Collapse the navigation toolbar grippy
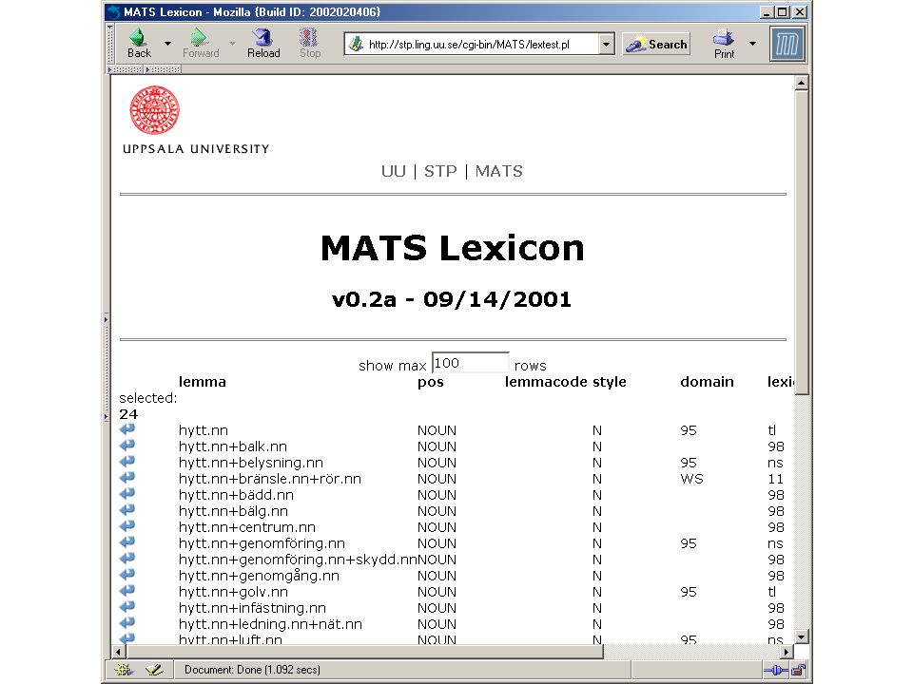 pos(109,44)
